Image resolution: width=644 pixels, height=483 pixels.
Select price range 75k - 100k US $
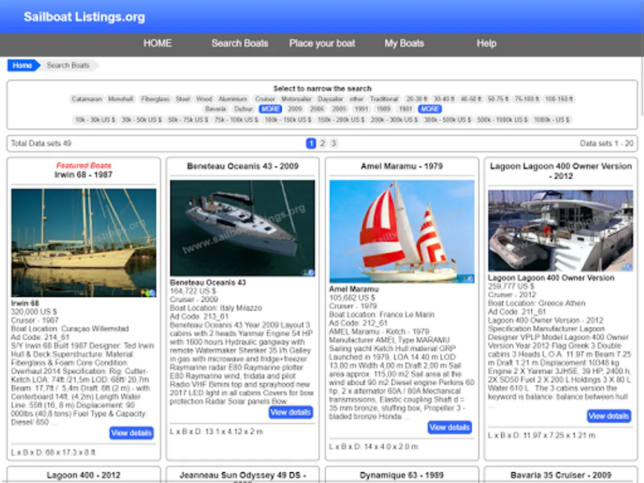tap(236, 120)
